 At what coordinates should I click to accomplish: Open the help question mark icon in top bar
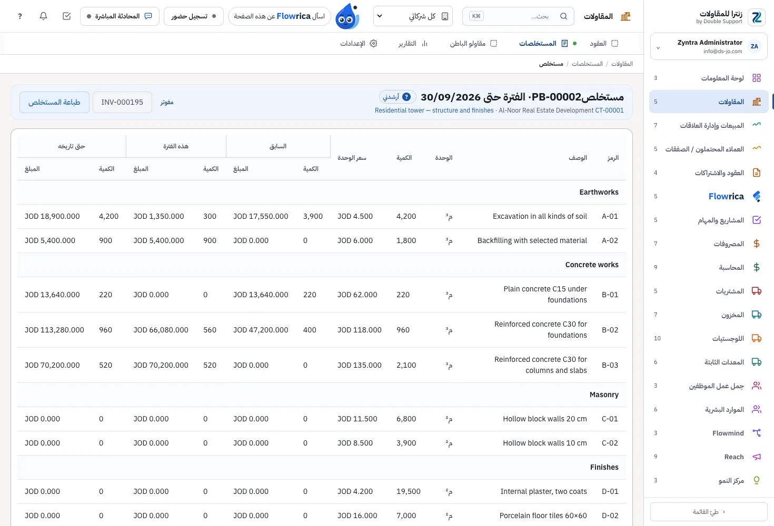pos(20,16)
